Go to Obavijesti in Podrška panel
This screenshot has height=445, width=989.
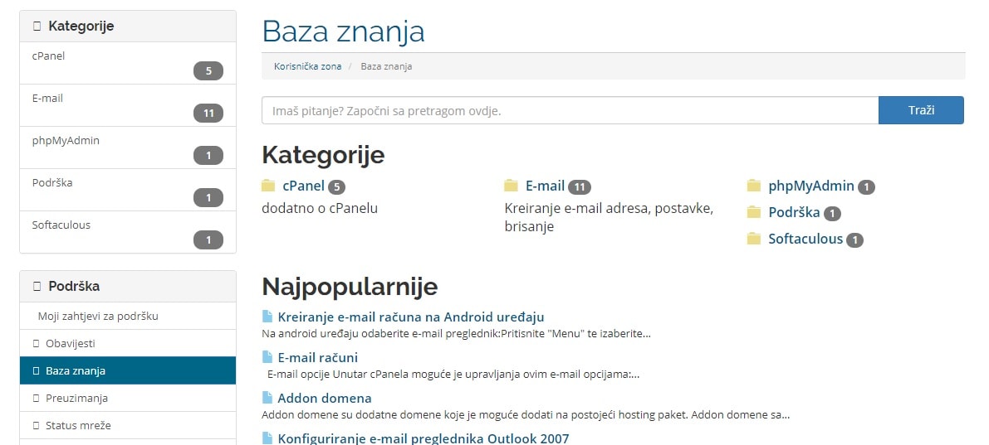[128, 344]
